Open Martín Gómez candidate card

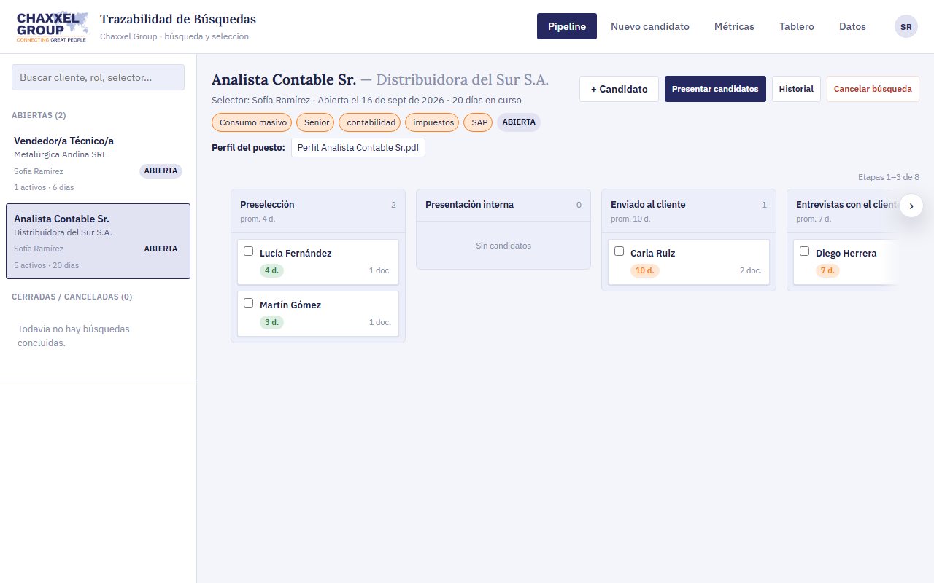(x=318, y=313)
